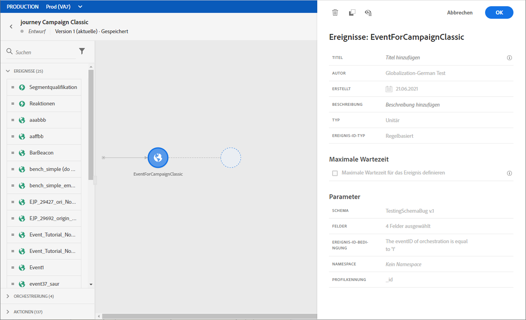Screen dimensions: 526x320
Task: Click the palette collapse handle
Action: tap(95, 181)
